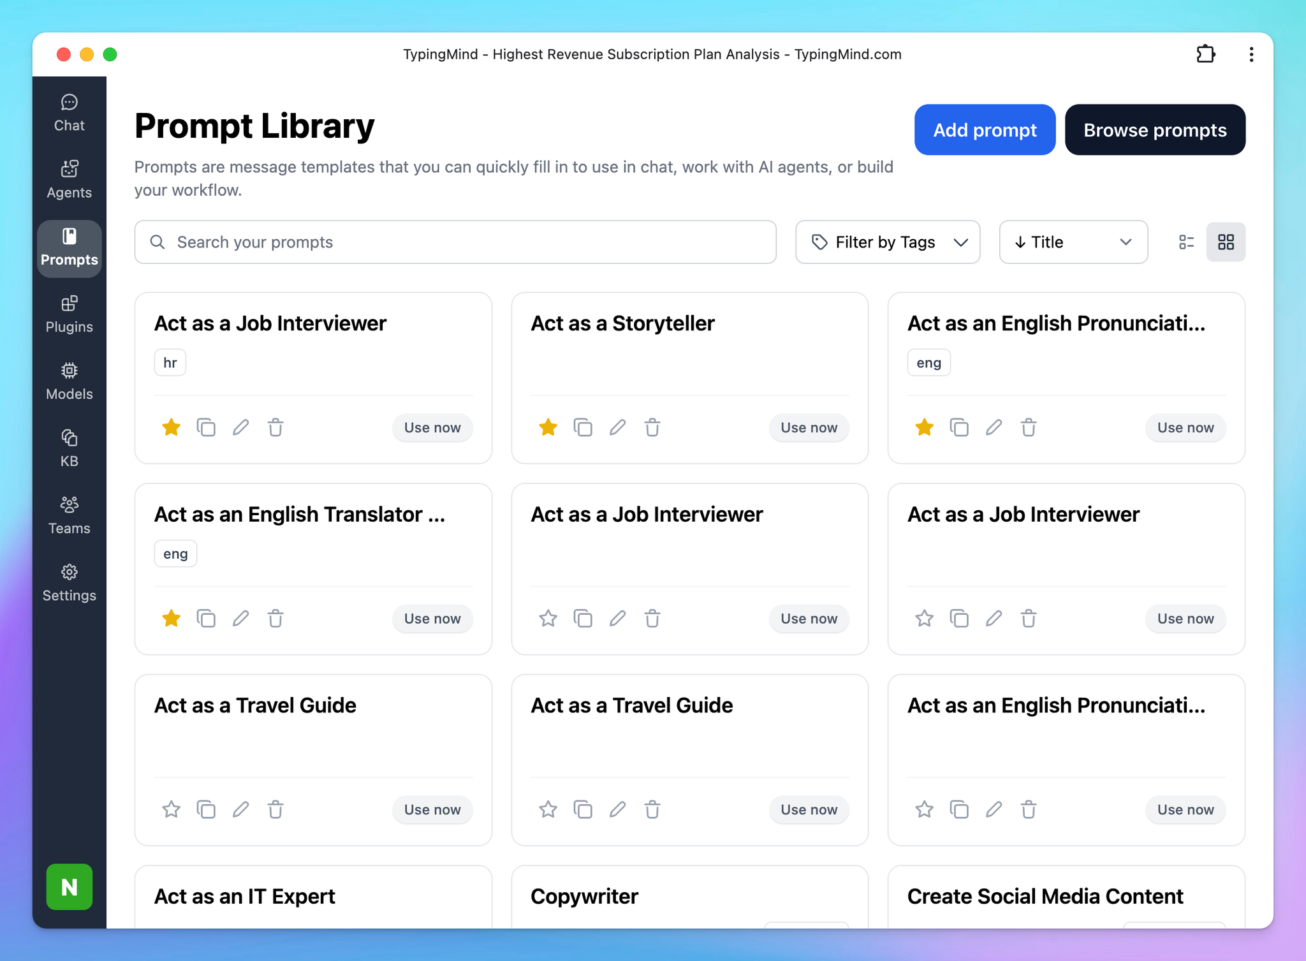Duplicate the Act as a Storyteller prompt
Screen dimensions: 1306x961
(582, 427)
